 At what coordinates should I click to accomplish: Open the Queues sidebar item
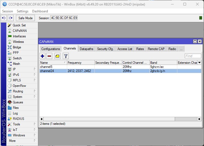click(x=22, y=102)
